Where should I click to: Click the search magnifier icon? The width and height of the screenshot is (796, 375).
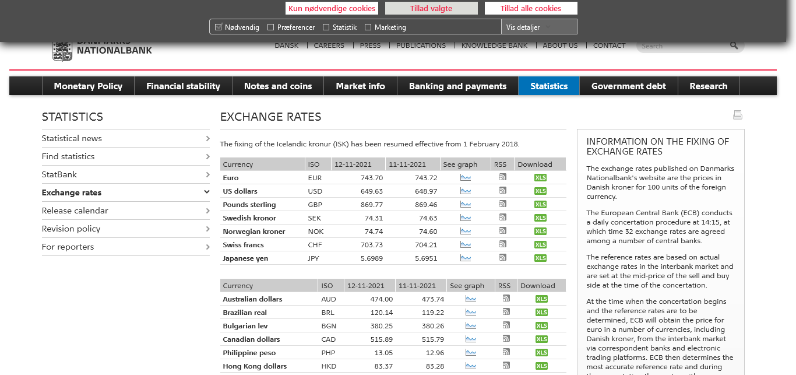(x=734, y=45)
